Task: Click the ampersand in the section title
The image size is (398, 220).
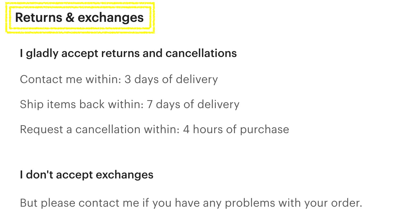Action: tap(70, 18)
